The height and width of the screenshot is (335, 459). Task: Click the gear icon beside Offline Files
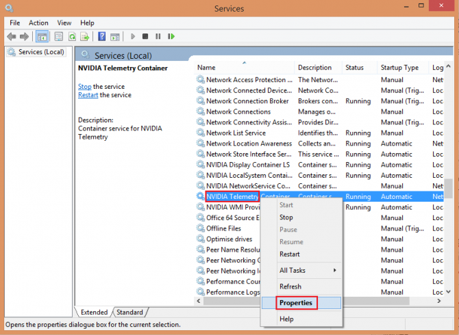[x=201, y=228]
